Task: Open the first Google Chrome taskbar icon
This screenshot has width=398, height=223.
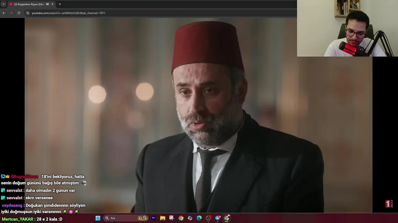Action: (181, 218)
